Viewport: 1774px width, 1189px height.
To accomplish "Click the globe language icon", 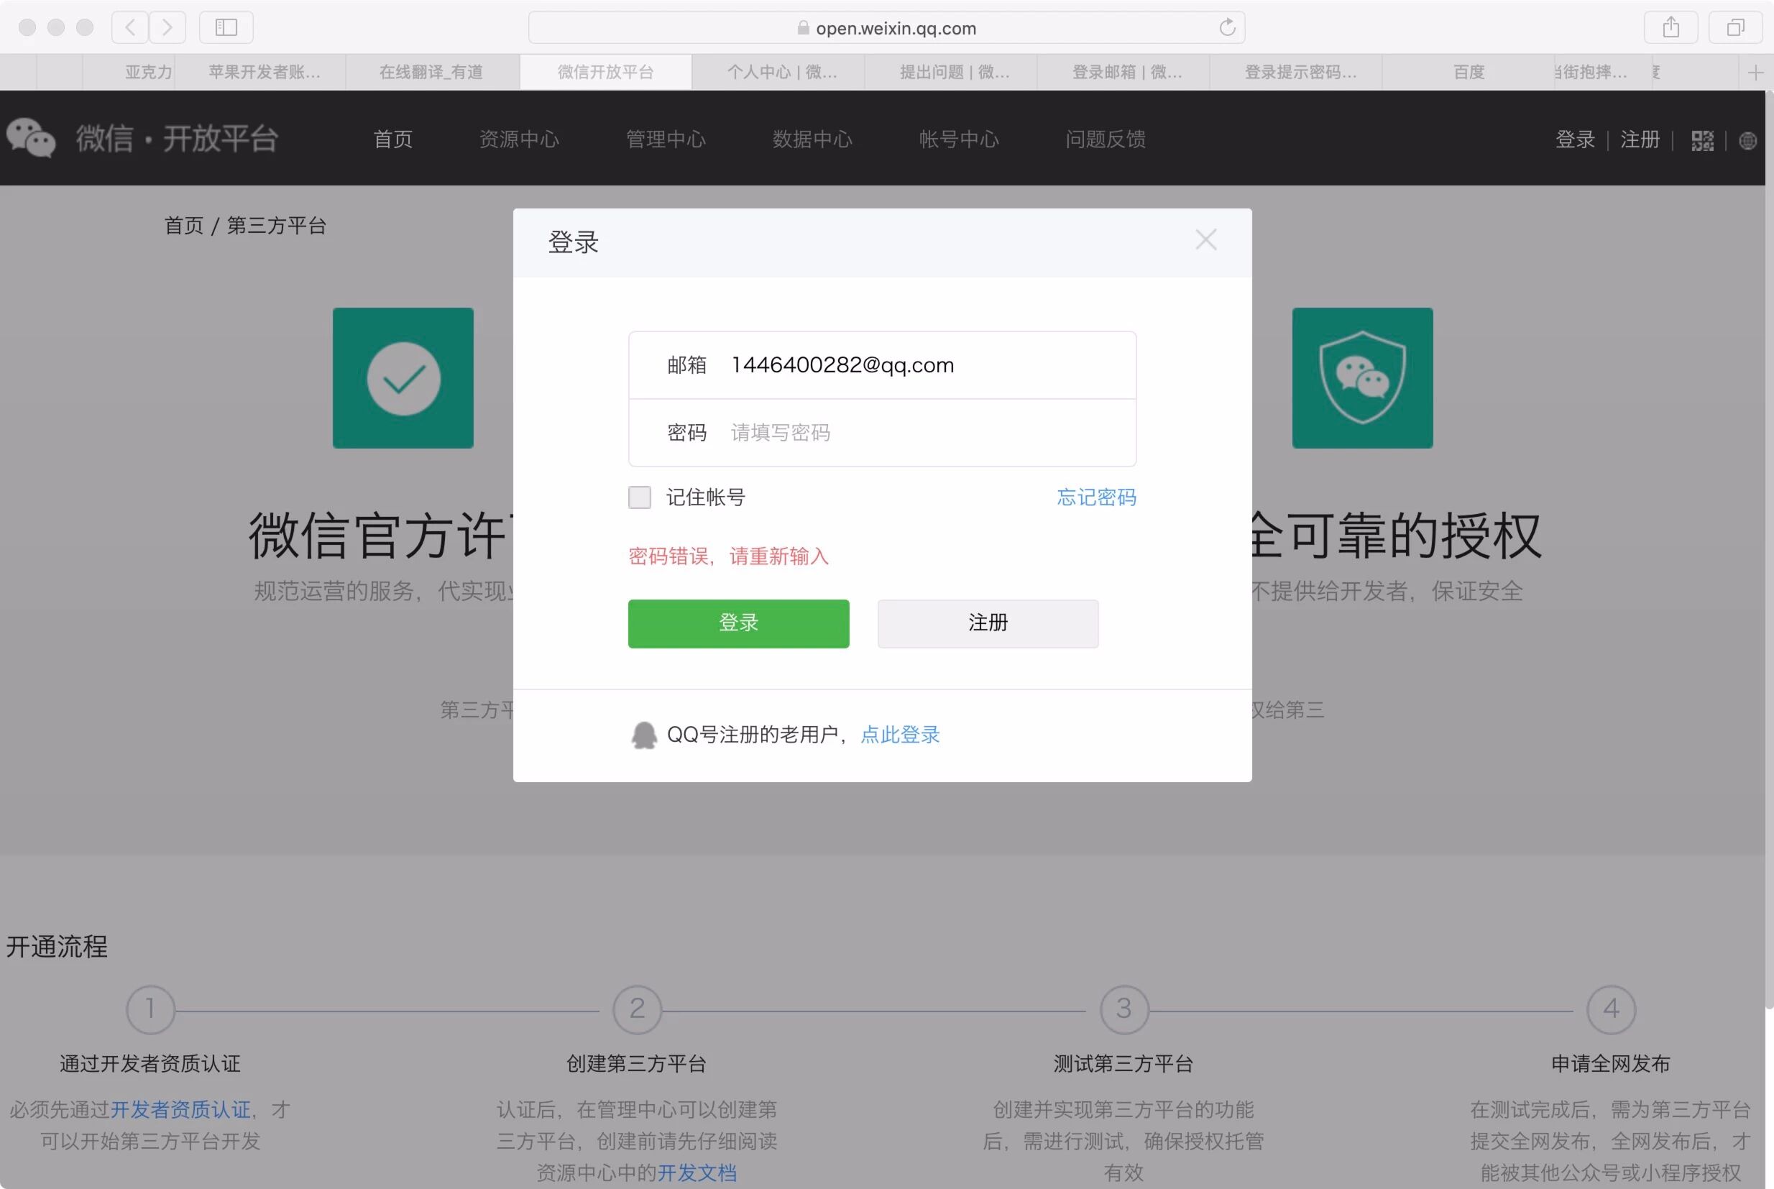I will pos(1747,140).
